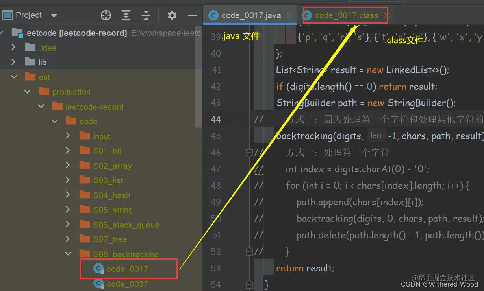Select the out folder icon
484x291 pixels.
[x=30, y=77]
